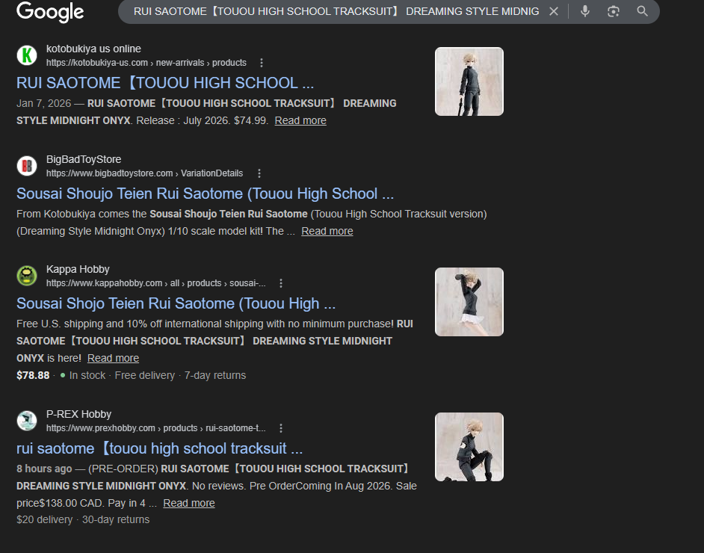Open the Kotobukiya standing figure thumbnail
This screenshot has height=553, width=704.
coord(469,81)
